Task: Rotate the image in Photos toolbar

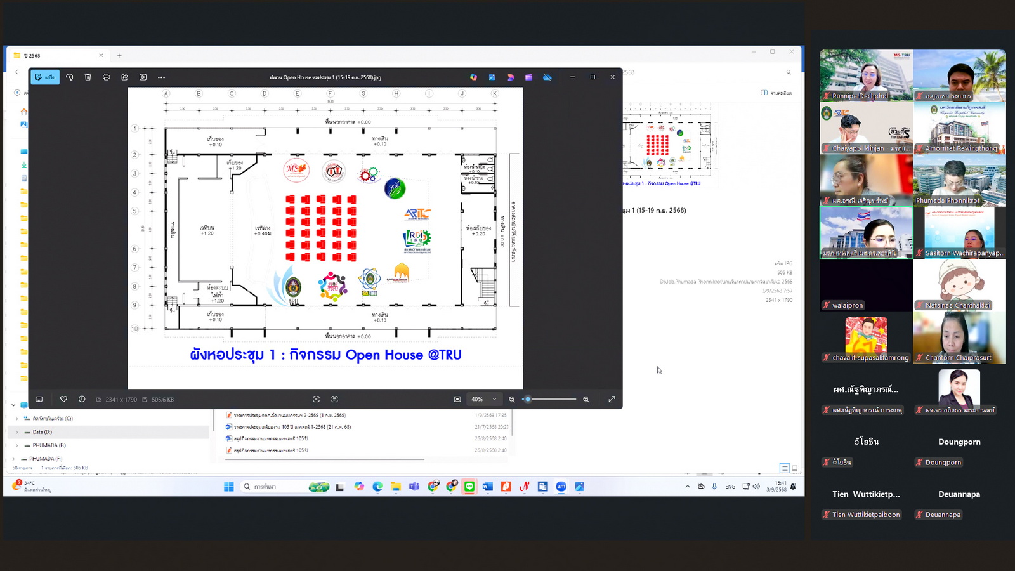Action: (70, 77)
